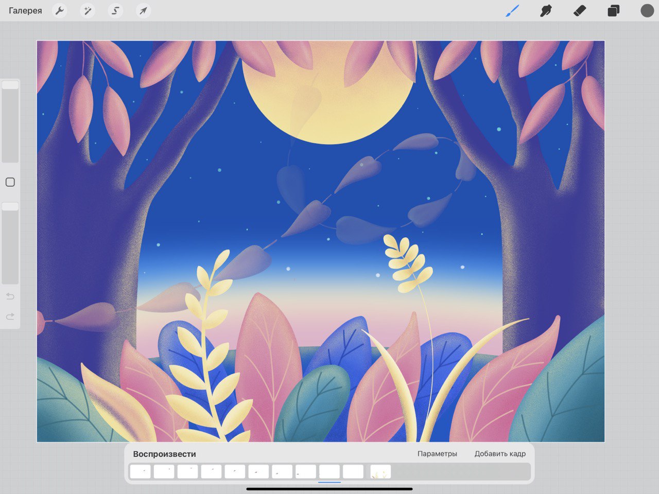Click Добавить кадр to add frame

pyautogui.click(x=500, y=454)
